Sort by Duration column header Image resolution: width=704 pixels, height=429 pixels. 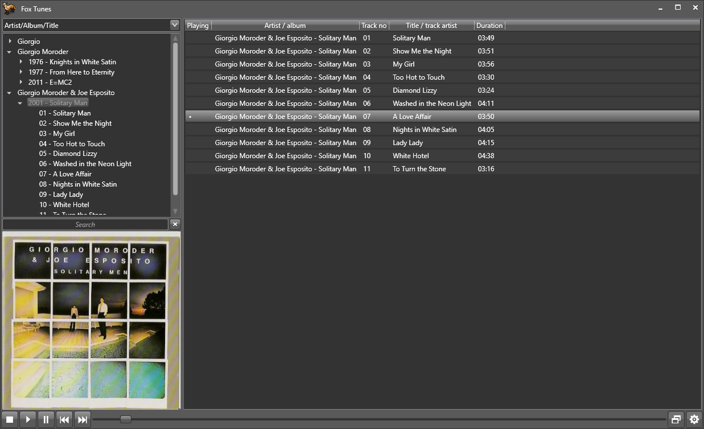(489, 26)
